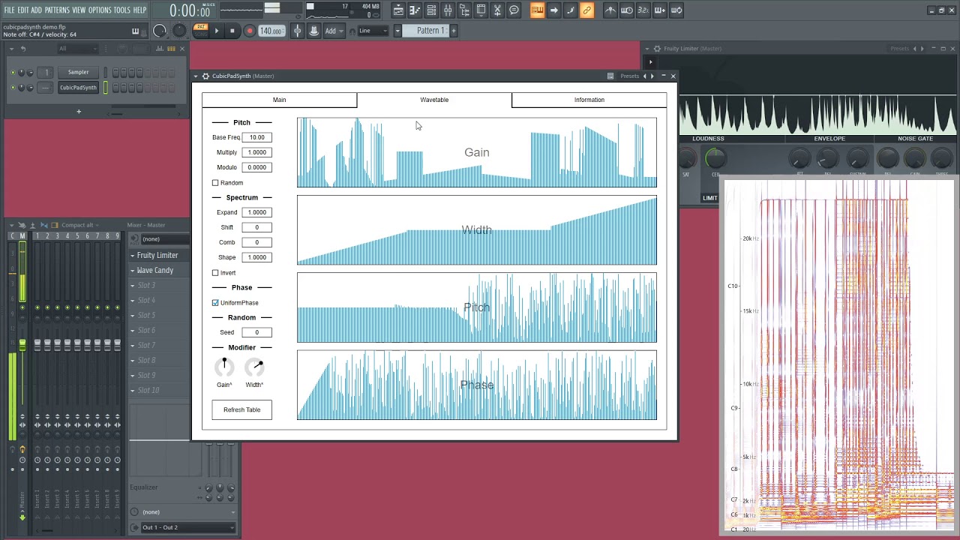Expand the Wave Candy mixer slot arrow
This screenshot has width=960, height=540.
[133, 271]
